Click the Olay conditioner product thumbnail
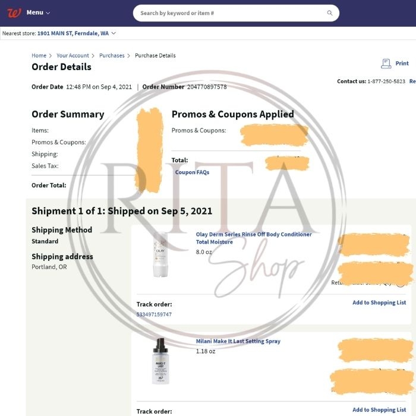This screenshot has width=416, height=416. tap(160, 255)
